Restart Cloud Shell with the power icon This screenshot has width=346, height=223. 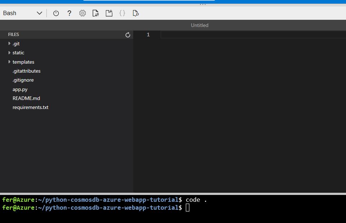[x=56, y=13]
